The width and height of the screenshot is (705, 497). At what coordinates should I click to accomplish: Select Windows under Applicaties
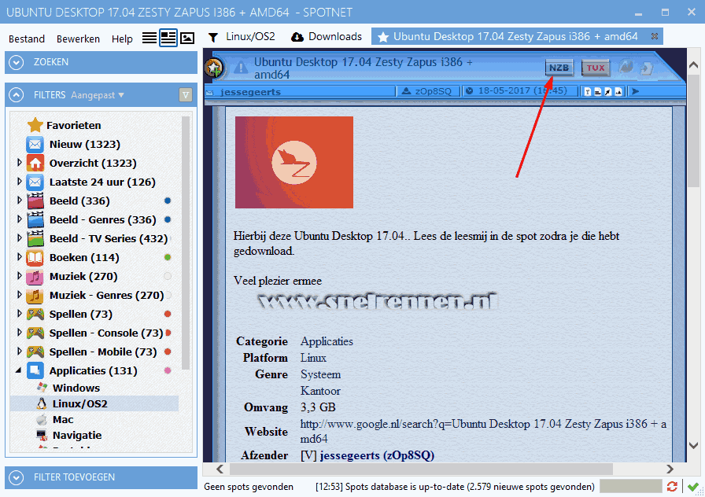(x=76, y=388)
